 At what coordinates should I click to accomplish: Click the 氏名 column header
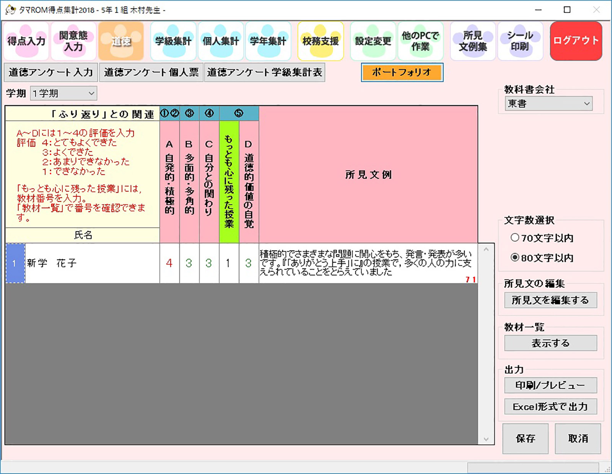[83, 235]
